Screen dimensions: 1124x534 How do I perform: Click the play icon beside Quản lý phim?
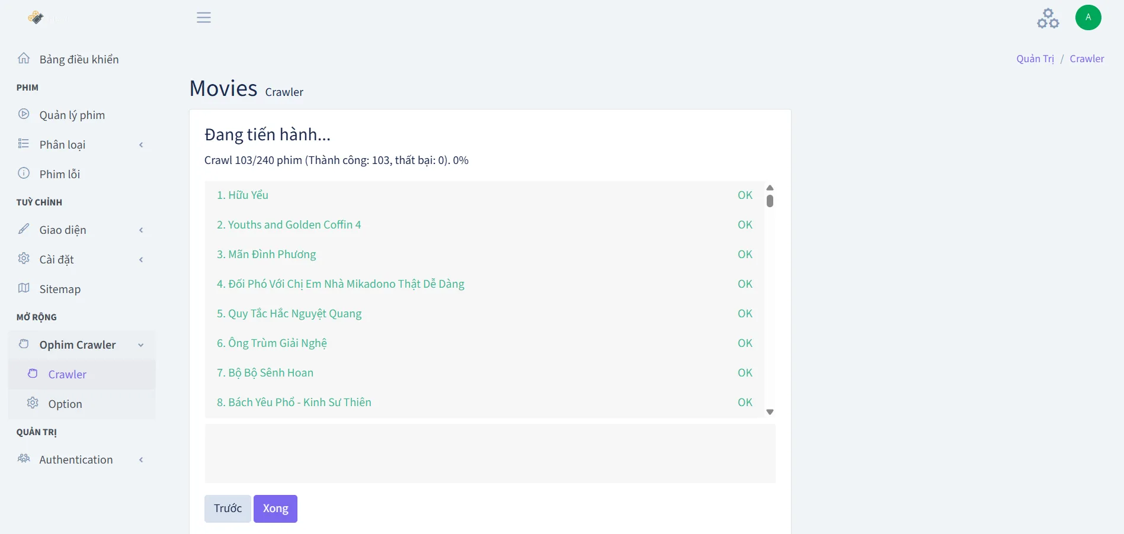click(24, 114)
